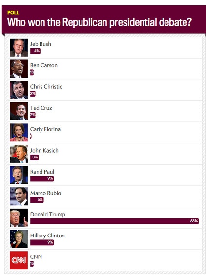Click Rand Paul's 9% bar
206x275 pixels.
[42, 178]
